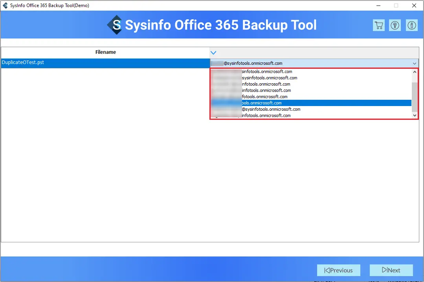Viewport: 424px width, 282px height.
Task: Choose the @sysinfotools.onmicrosoft.com list entry
Action: pos(311,109)
